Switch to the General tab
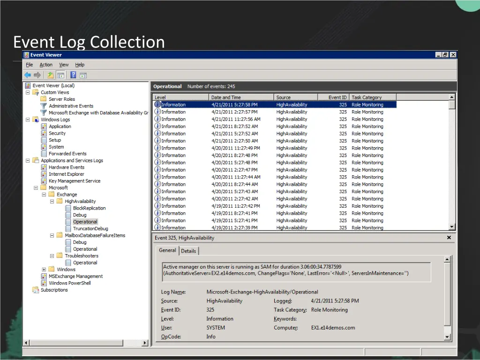 [x=167, y=250]
